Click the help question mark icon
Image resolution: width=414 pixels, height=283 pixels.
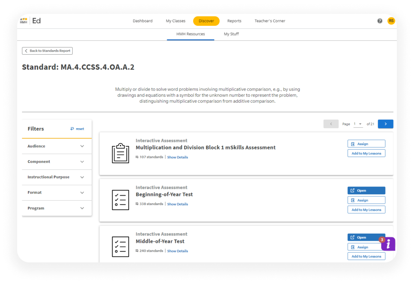380,20
